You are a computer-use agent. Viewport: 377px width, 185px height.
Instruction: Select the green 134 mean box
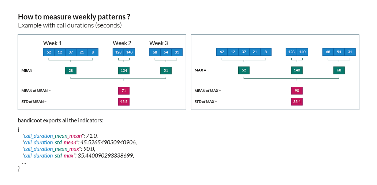click(124, 70)
